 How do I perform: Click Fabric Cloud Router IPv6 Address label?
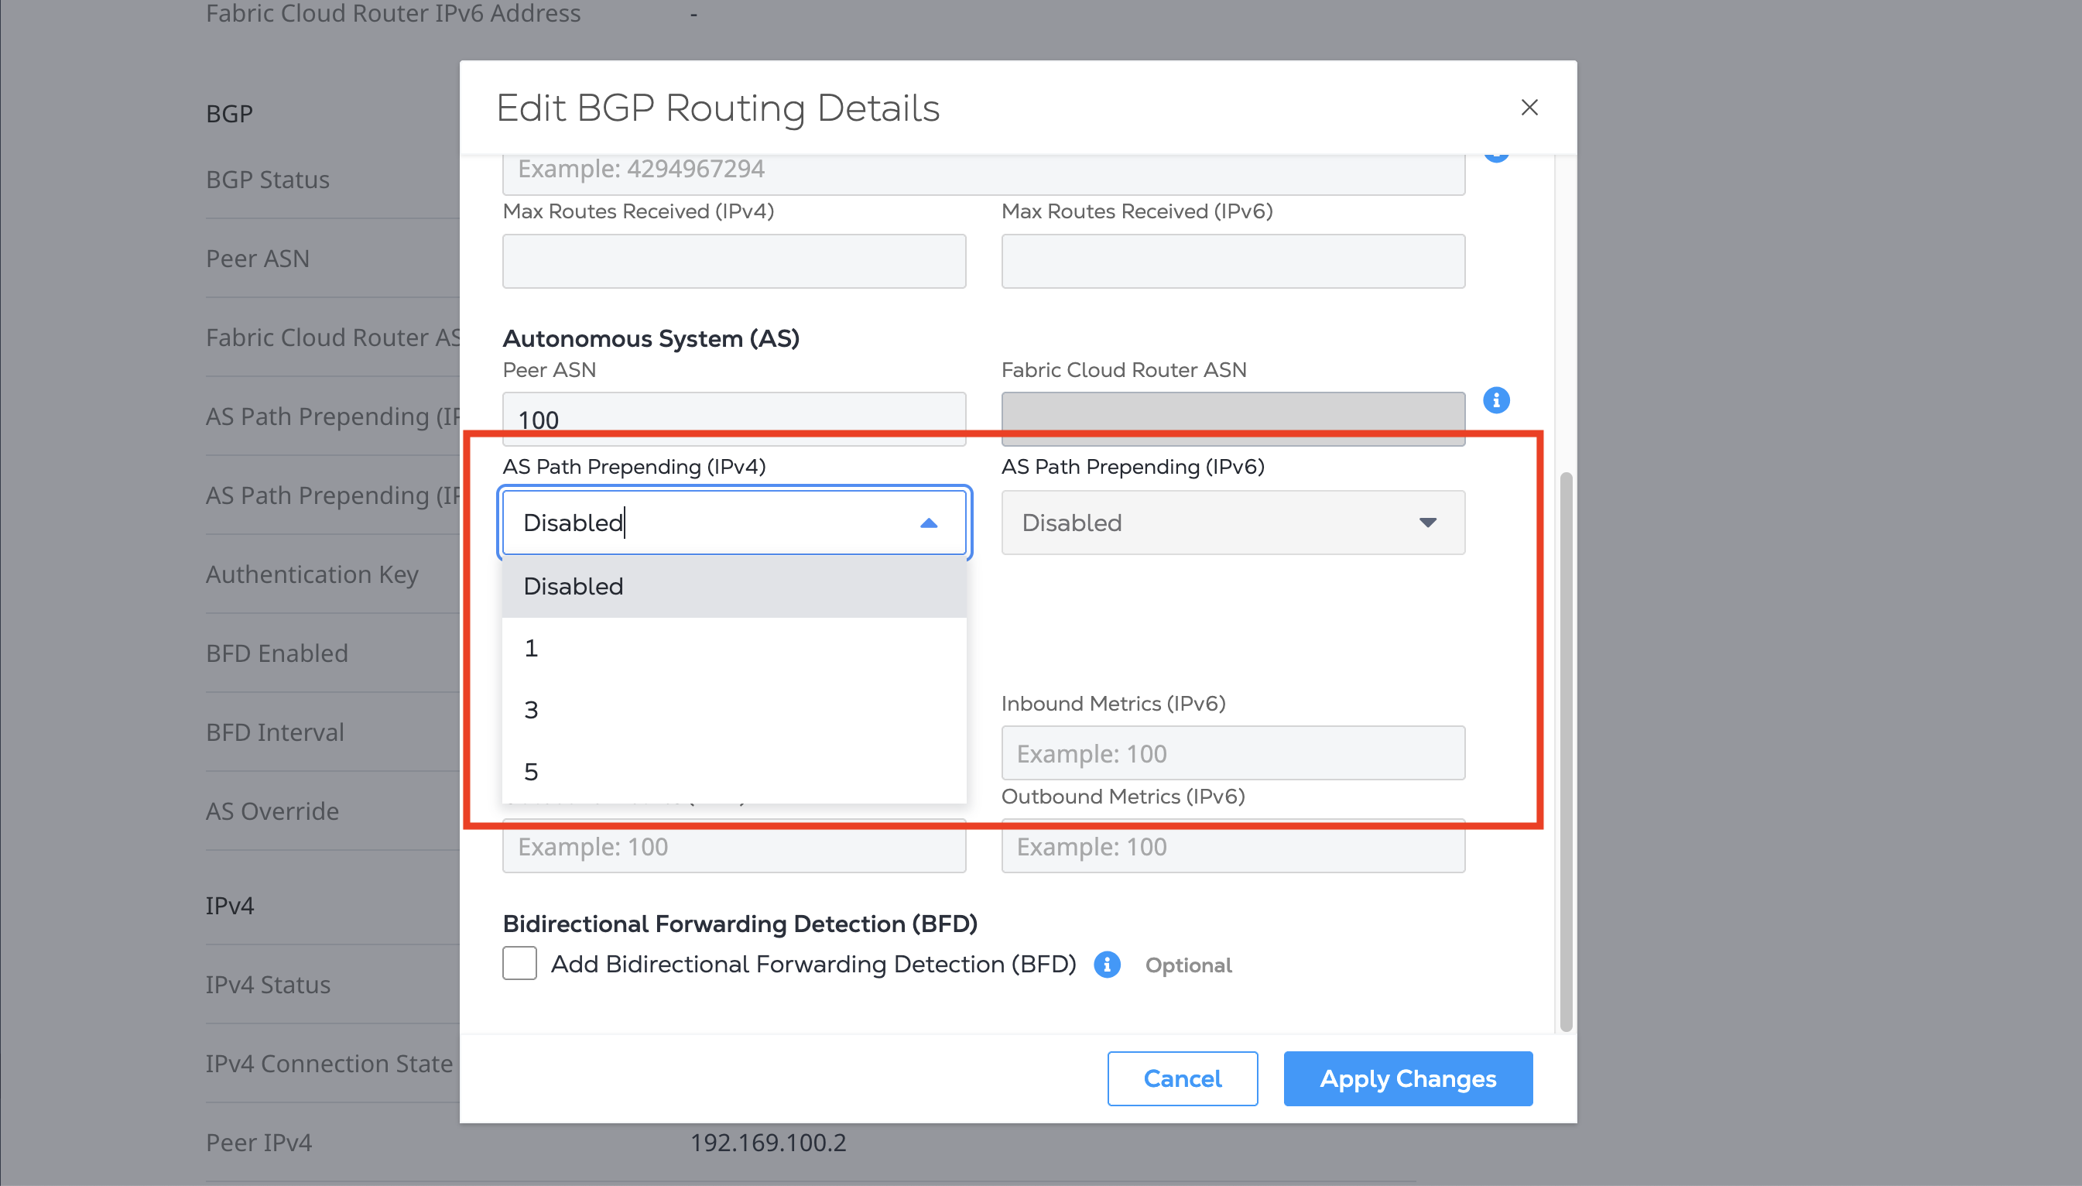(x=393, y=13)
